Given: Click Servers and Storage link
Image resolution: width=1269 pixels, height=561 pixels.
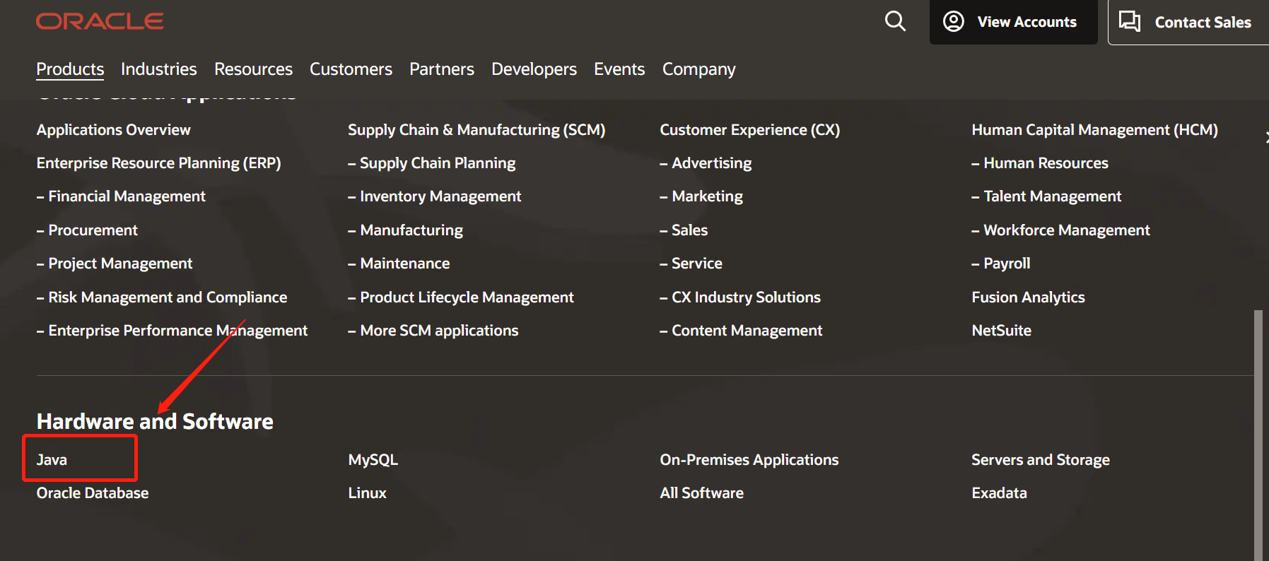Looking at the screenshot, I should [x=1040, y=460].
